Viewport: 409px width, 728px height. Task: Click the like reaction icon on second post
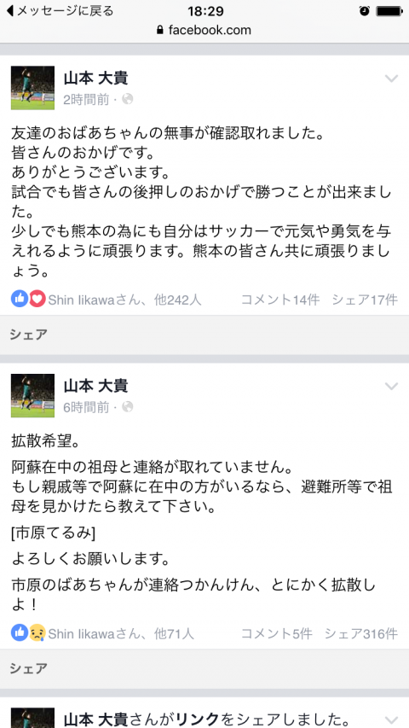[x=20, y=632]
